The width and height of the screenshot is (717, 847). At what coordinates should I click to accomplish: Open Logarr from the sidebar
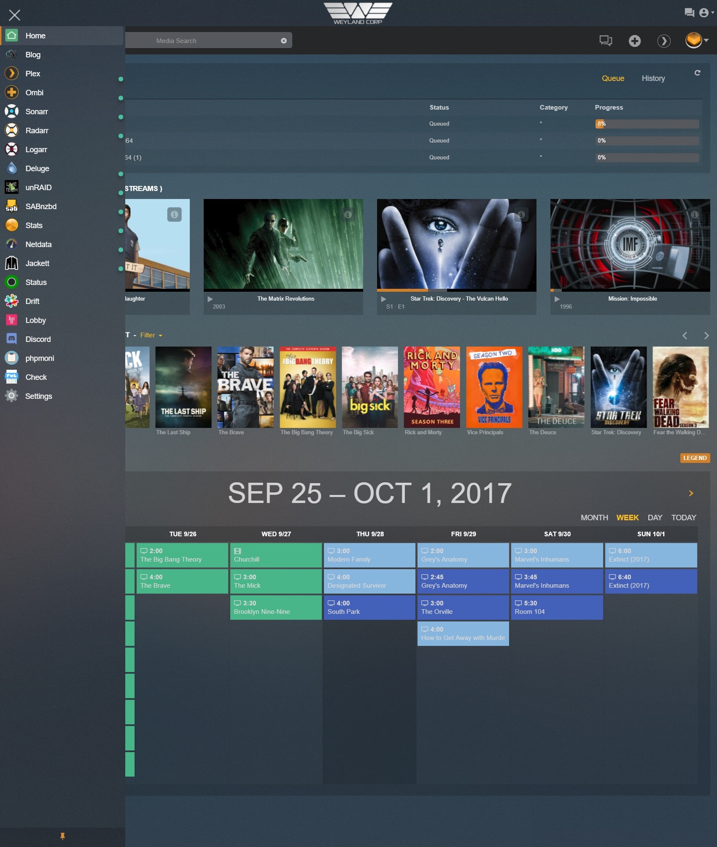click(x=62, y=150)
